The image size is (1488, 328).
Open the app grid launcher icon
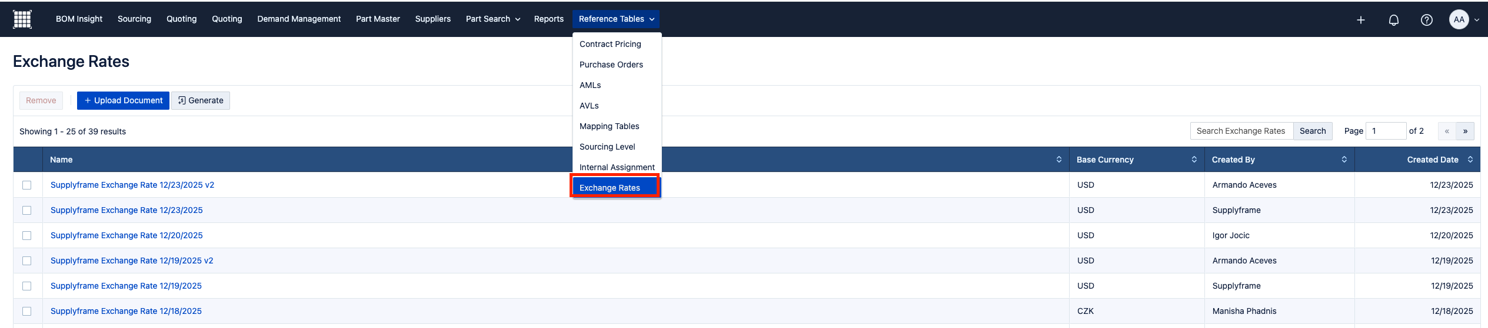tap(22, 19)
